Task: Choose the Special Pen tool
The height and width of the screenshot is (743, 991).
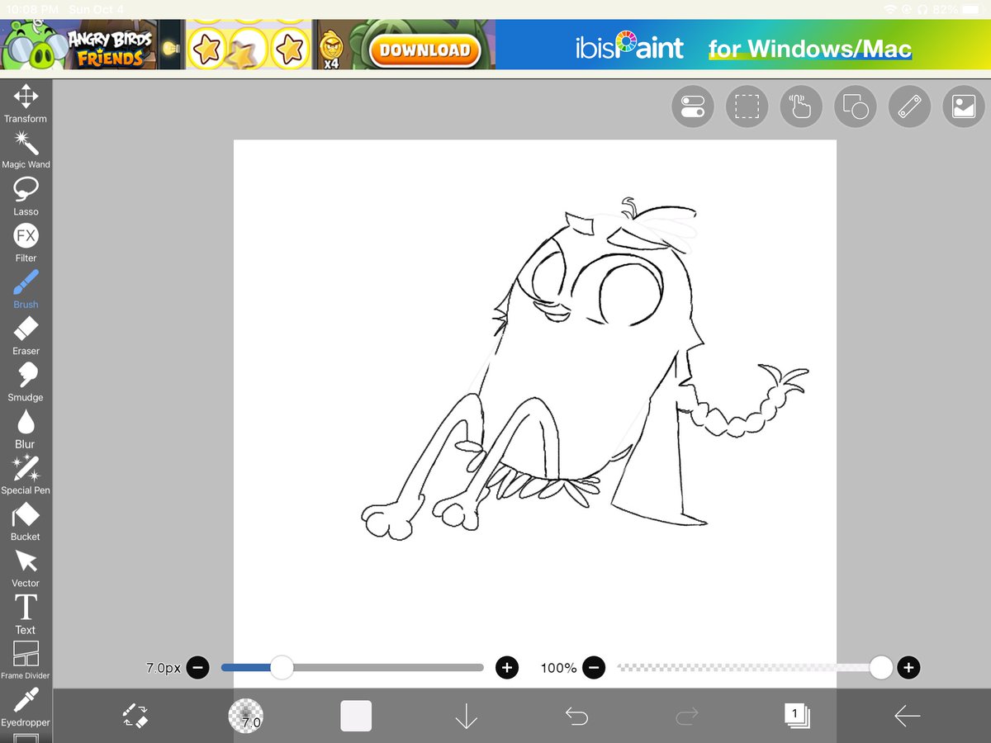Action: click(x=26, y=475)
